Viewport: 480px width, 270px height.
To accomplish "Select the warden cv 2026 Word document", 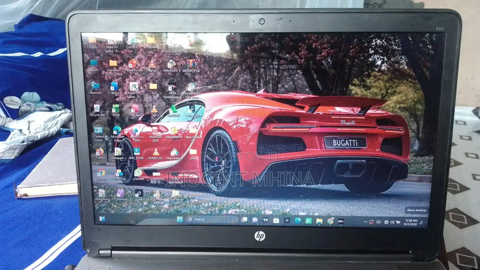I will click(x=136, y=134).
